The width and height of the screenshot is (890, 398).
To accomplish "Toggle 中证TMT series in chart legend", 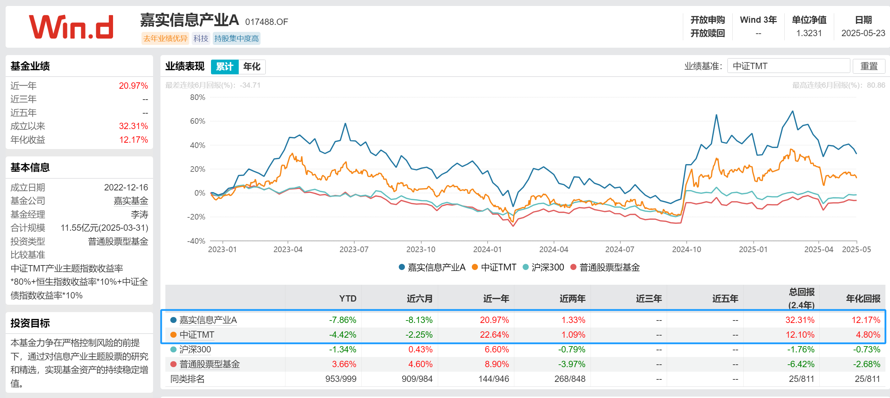I will [494, 268].
